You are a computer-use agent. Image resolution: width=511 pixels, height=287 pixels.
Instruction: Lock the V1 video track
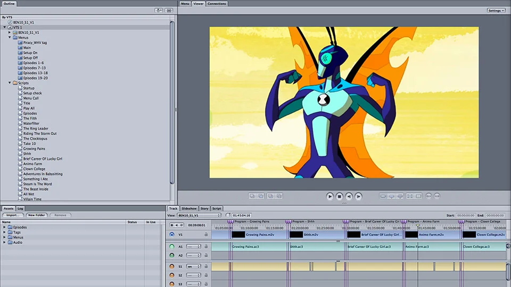tap(206, 234)
